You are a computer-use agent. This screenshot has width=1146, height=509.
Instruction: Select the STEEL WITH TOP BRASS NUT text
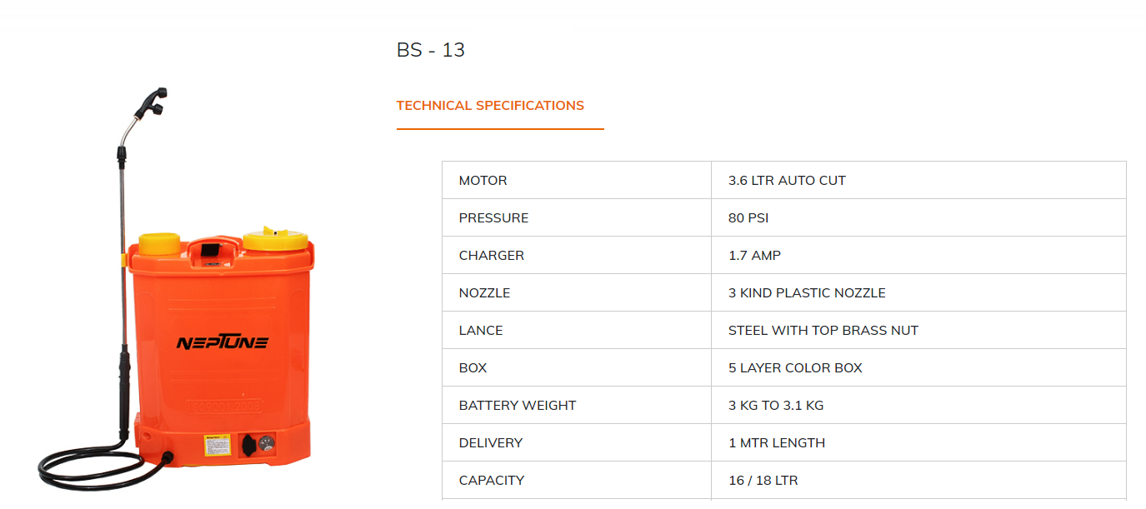[823, 331]
